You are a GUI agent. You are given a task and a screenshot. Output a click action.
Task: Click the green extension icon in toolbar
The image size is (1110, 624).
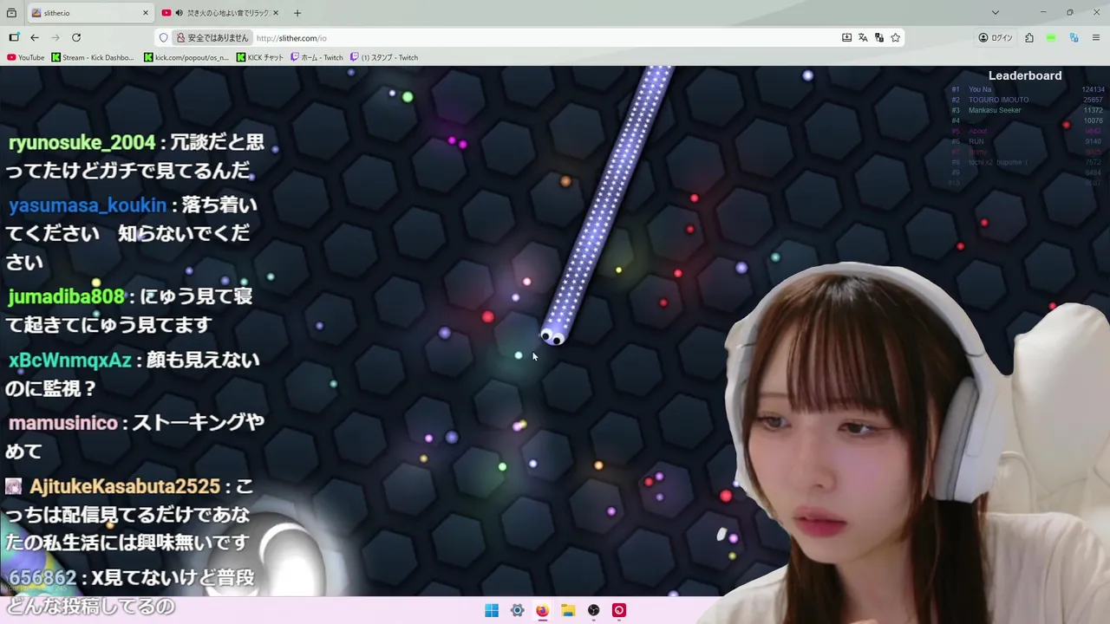1051,37
